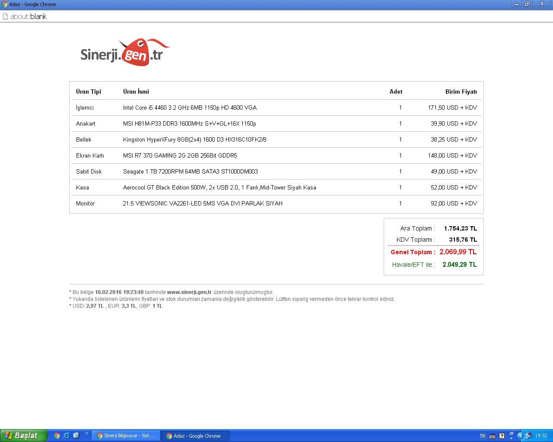Click the TR language indicator
The image size is (553, 442).
click(483, 436)
